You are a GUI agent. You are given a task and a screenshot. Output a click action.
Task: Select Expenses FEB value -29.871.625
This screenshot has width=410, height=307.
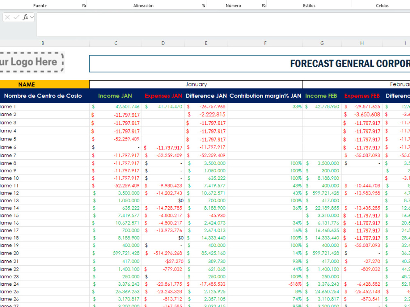tap(362, 106)
